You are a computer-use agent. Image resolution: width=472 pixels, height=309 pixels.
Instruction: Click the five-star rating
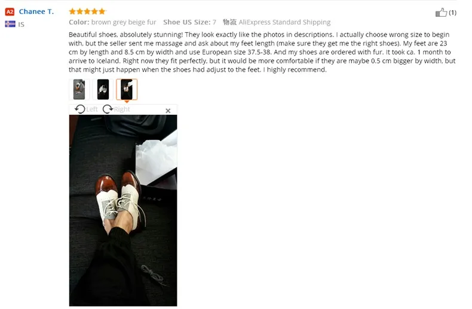point(87,11)
